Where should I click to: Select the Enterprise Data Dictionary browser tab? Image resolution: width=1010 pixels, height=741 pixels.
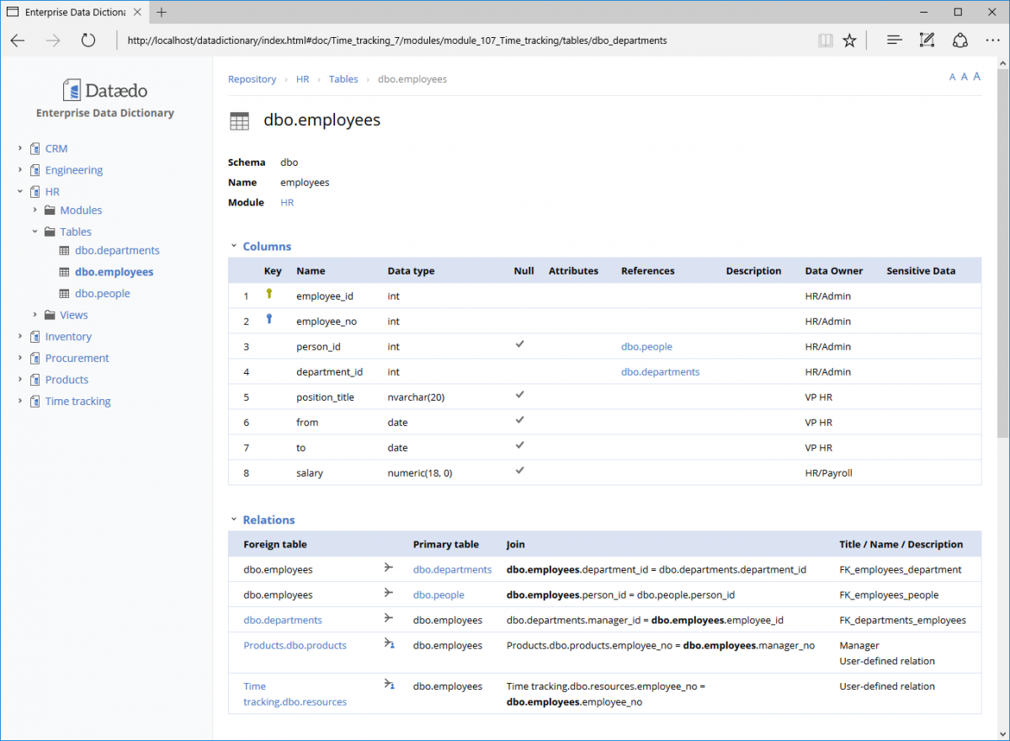74,12
